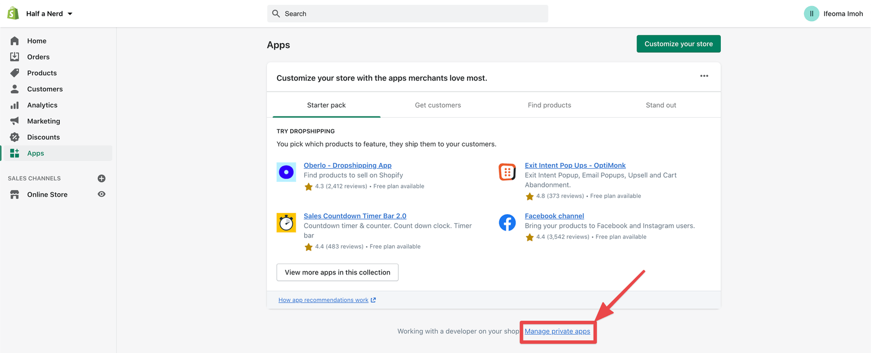Open the Facebook channel link
The height and width of the screenshot is (353, 871).
pyautogui.click(x=554, y=216)
